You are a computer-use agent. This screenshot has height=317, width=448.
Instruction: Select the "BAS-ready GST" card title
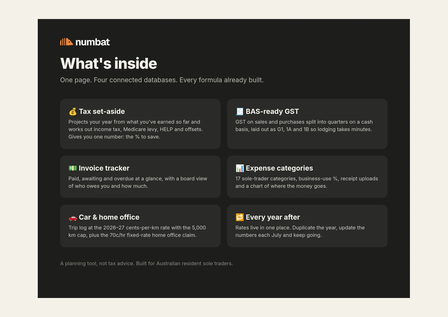pyautogui.click(x=272, y=112)
